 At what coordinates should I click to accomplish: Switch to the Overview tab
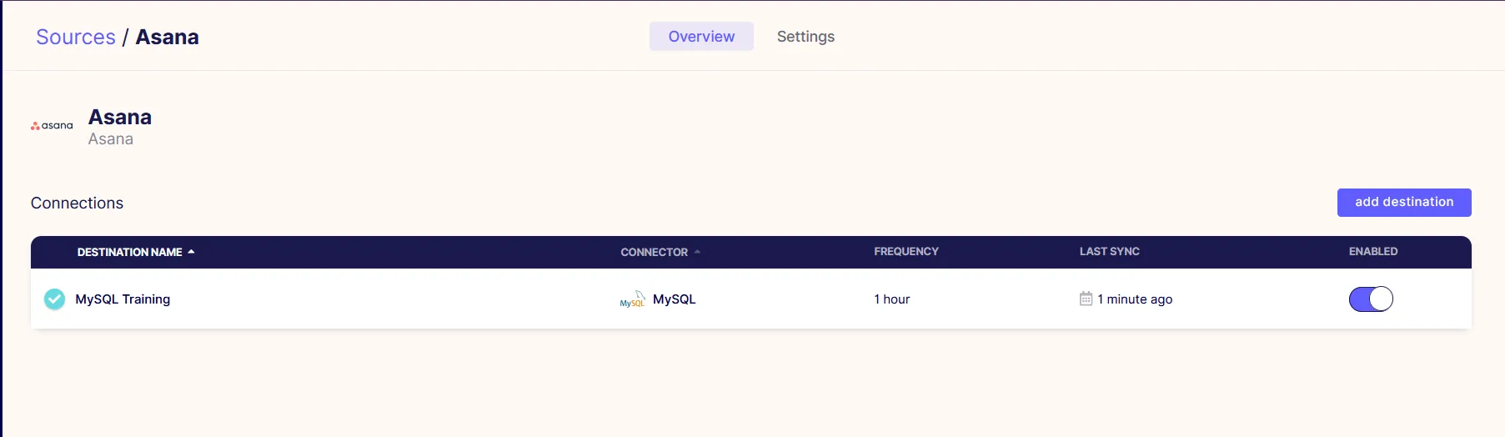(x=701, y=37)
